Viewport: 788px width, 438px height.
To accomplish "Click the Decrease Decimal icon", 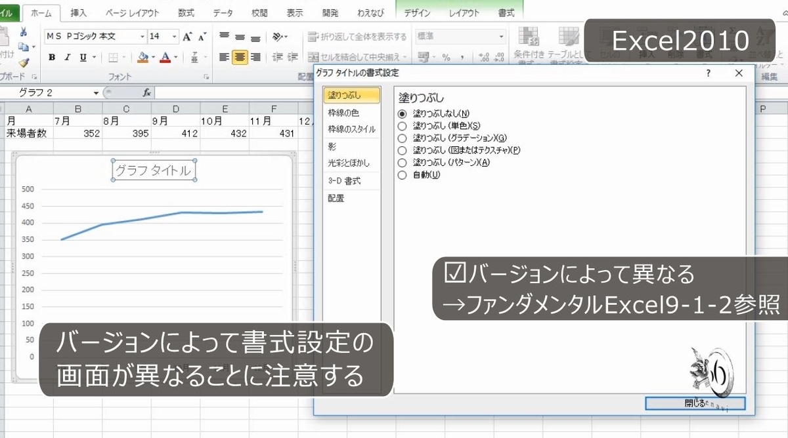I will click(x=499, y=58).
